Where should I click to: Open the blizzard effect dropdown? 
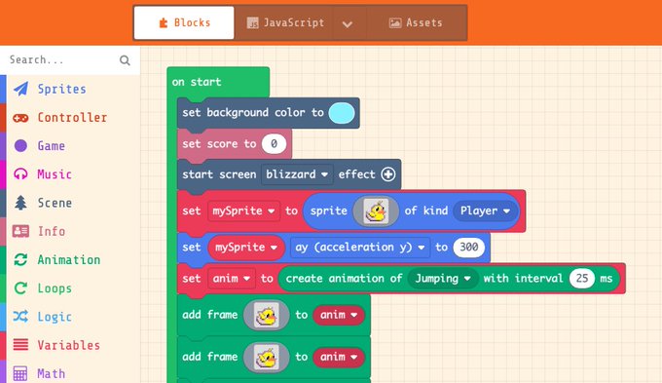click(x=297, y=174)
